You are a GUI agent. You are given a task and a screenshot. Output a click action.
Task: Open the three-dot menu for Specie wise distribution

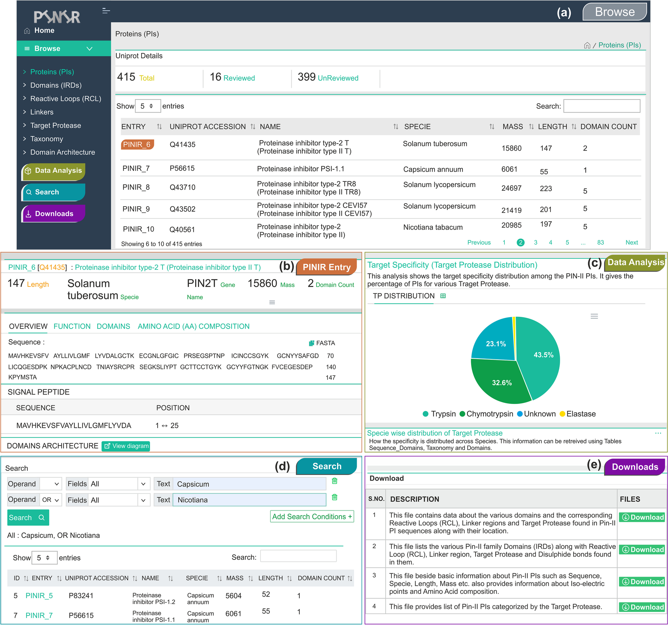click(x=658, y=433)
